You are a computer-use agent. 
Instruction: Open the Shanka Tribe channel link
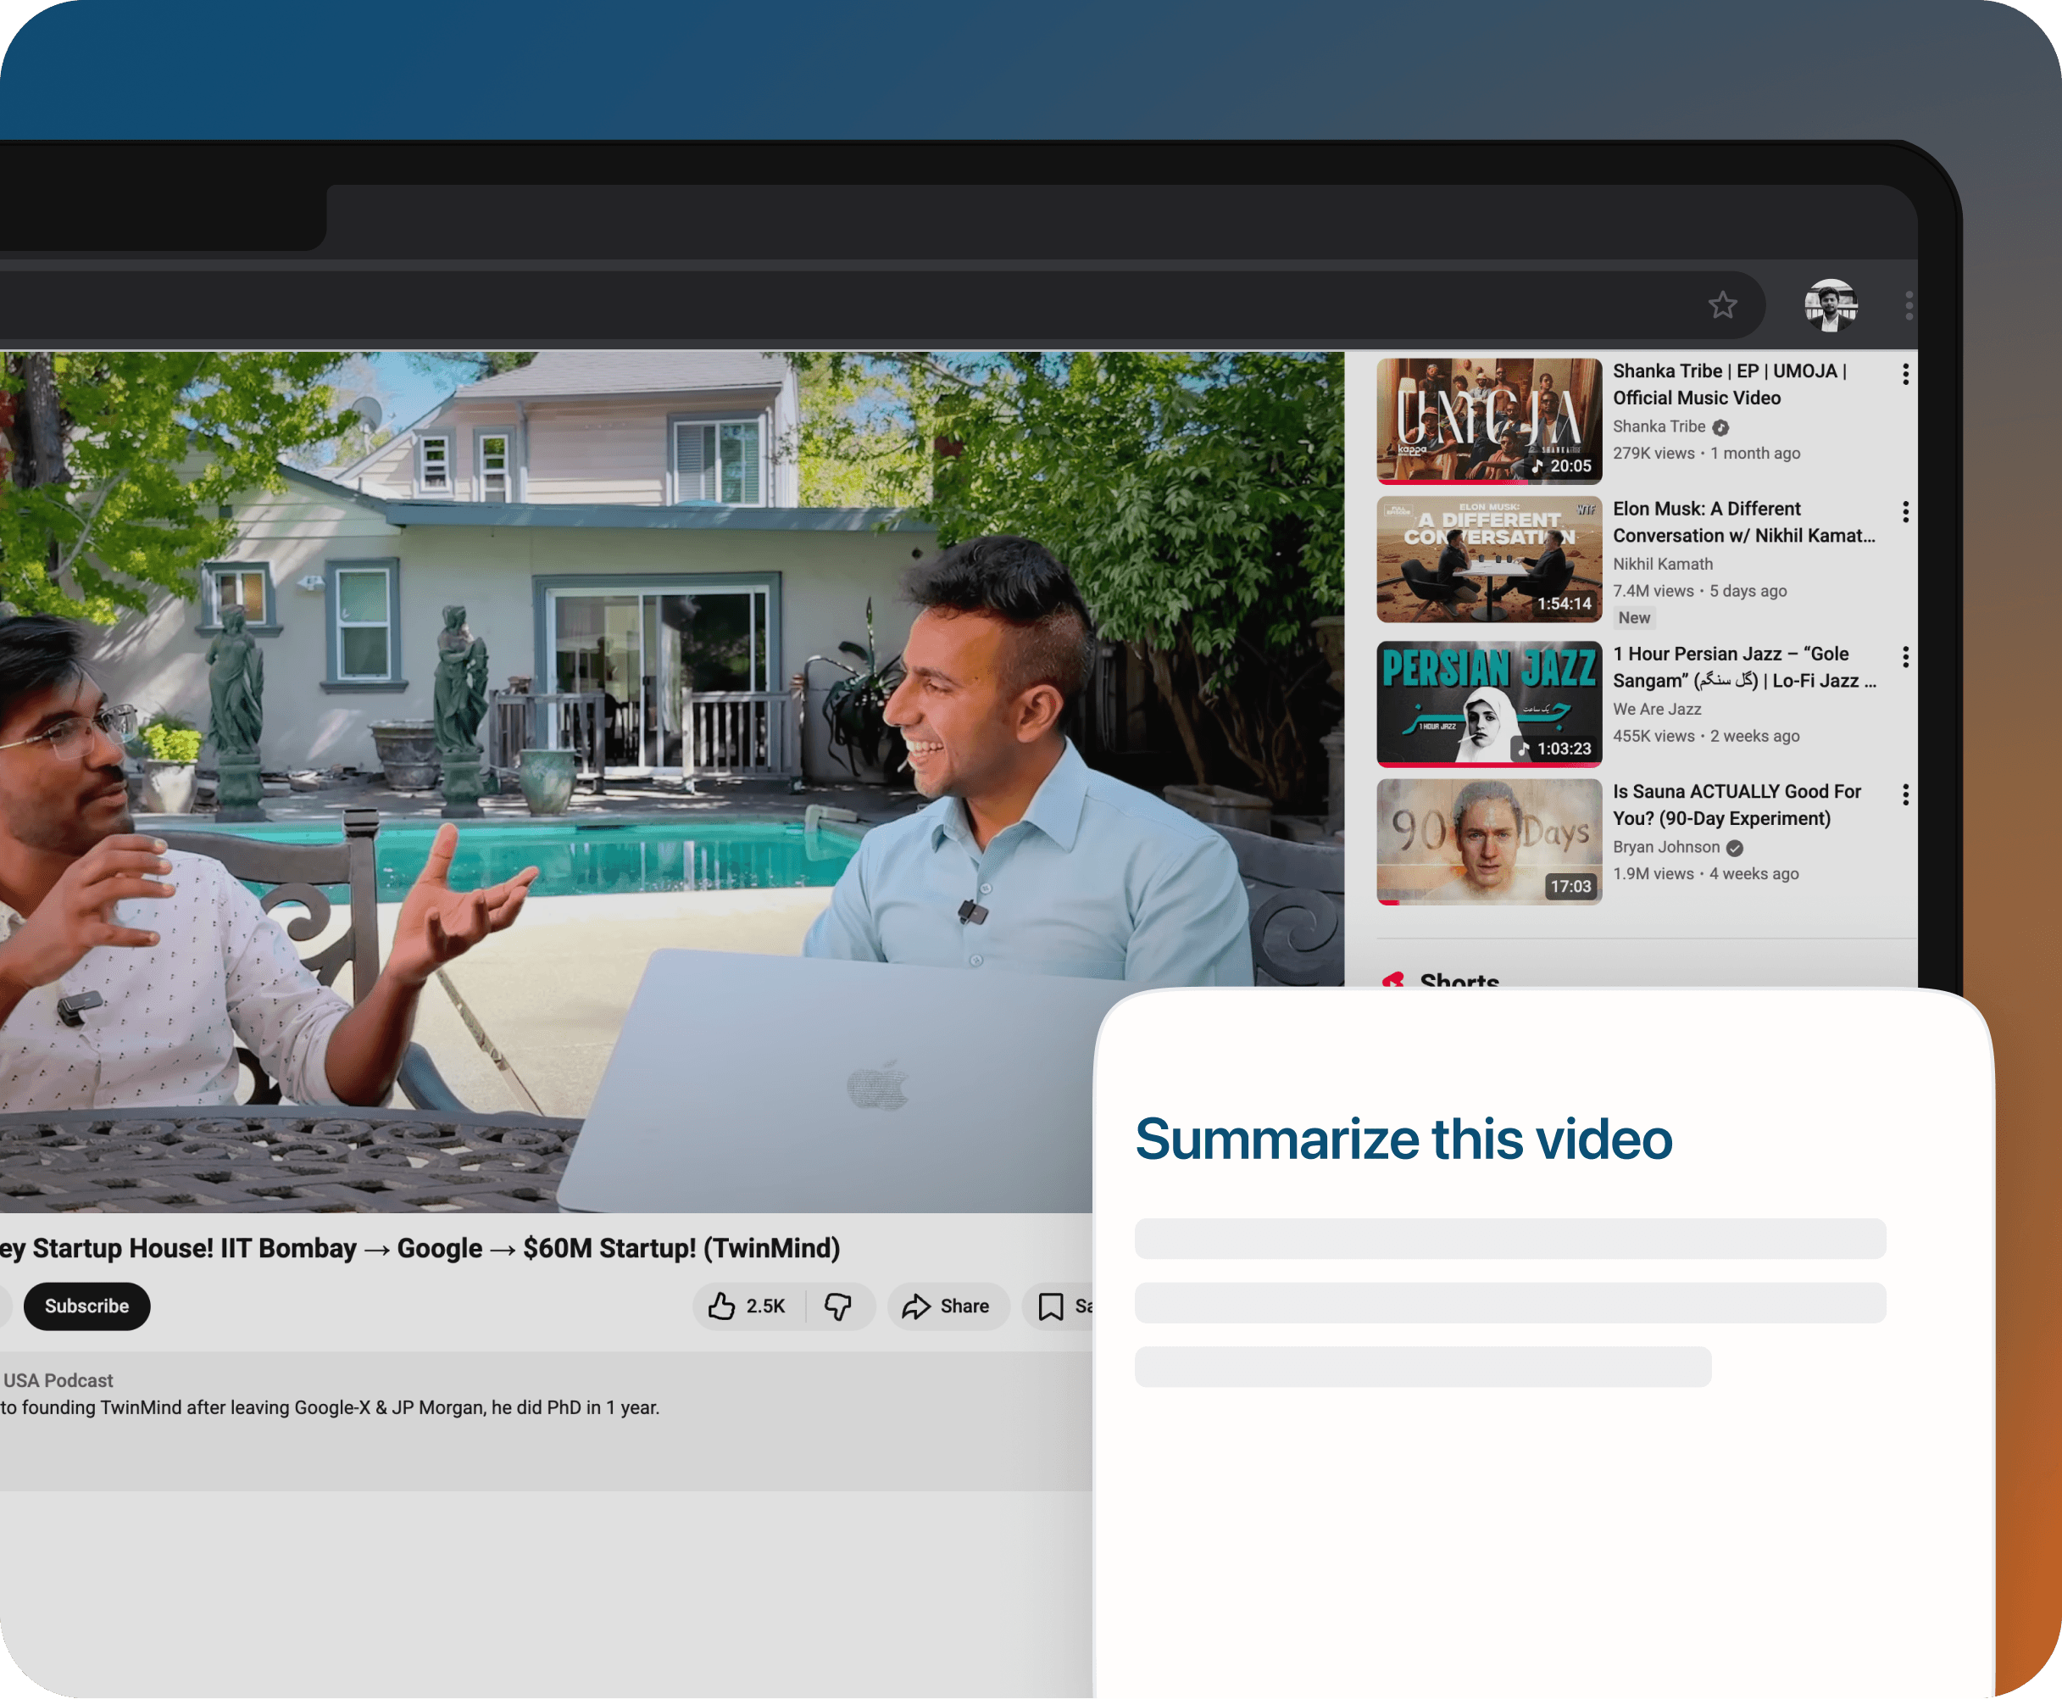(1658, 426)
